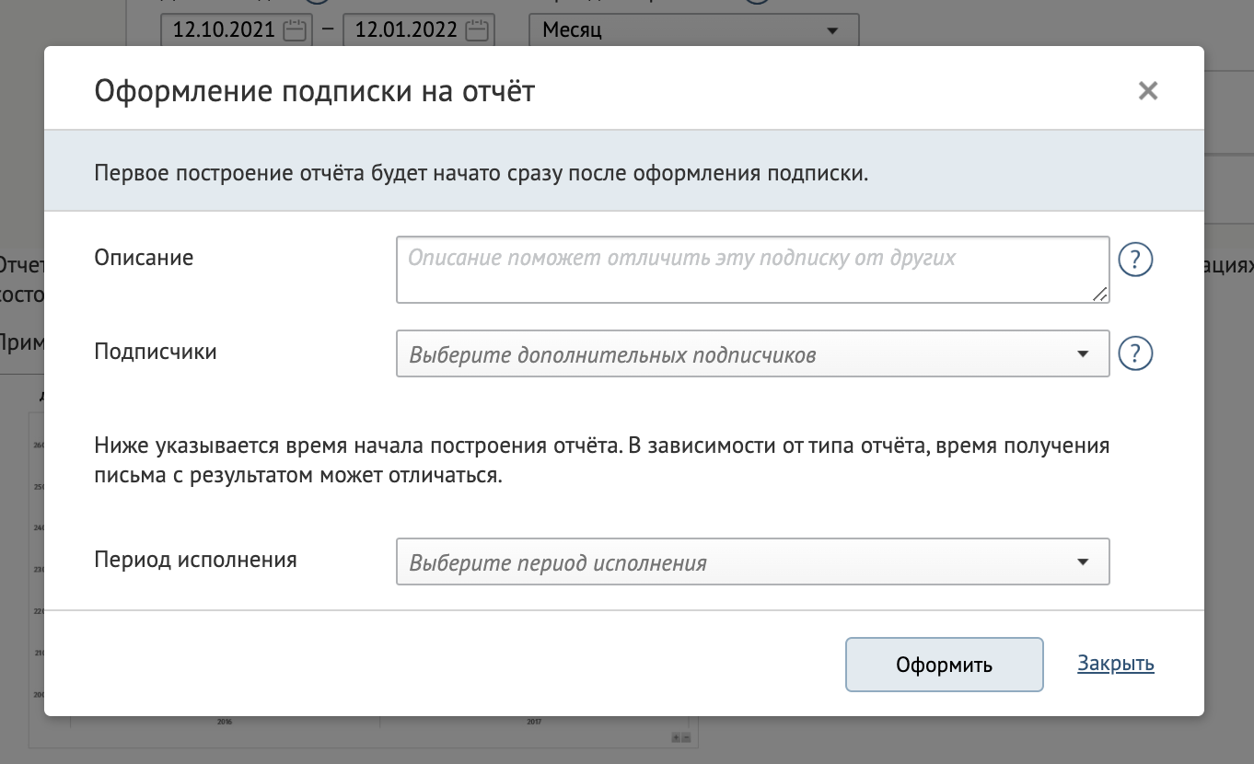Click the calendar icon beside 12.10.2021
Screen dimensions: 1254x764
click(294, 29)
